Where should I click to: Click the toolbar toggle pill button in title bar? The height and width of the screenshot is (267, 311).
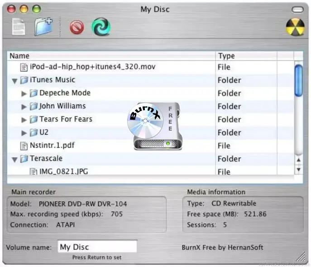pyautogui.click(x=297, y=9)
